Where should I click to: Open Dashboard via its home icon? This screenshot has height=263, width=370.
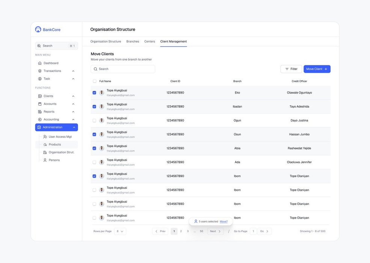(x=40, y=63)
